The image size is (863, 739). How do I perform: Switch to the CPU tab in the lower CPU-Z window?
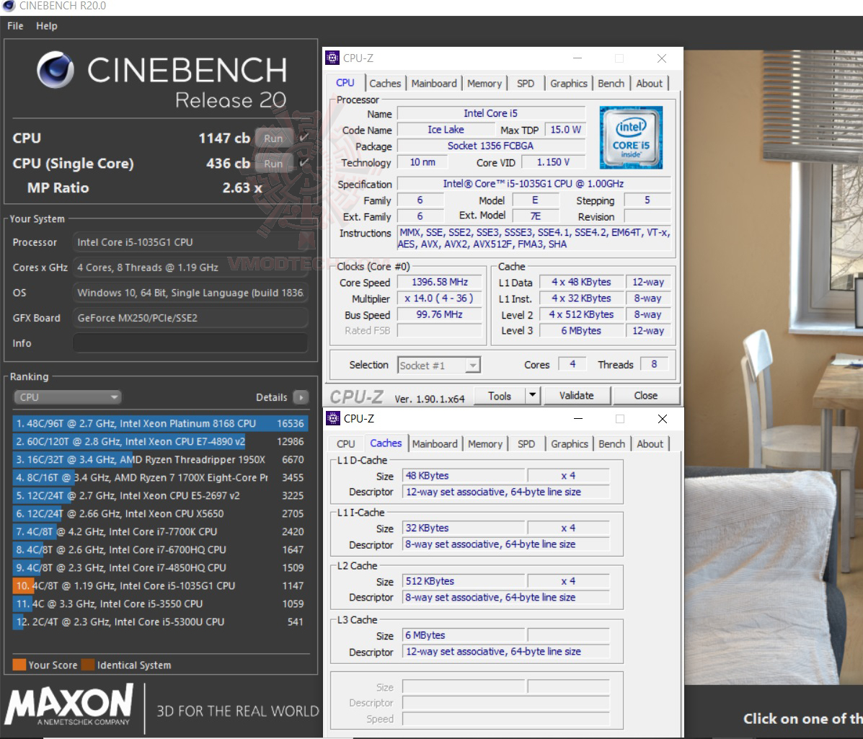pyautogui.click(x=345, y=444)
